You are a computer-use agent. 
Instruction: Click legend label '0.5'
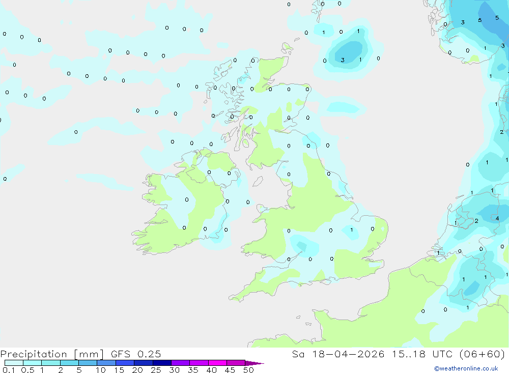27,370
